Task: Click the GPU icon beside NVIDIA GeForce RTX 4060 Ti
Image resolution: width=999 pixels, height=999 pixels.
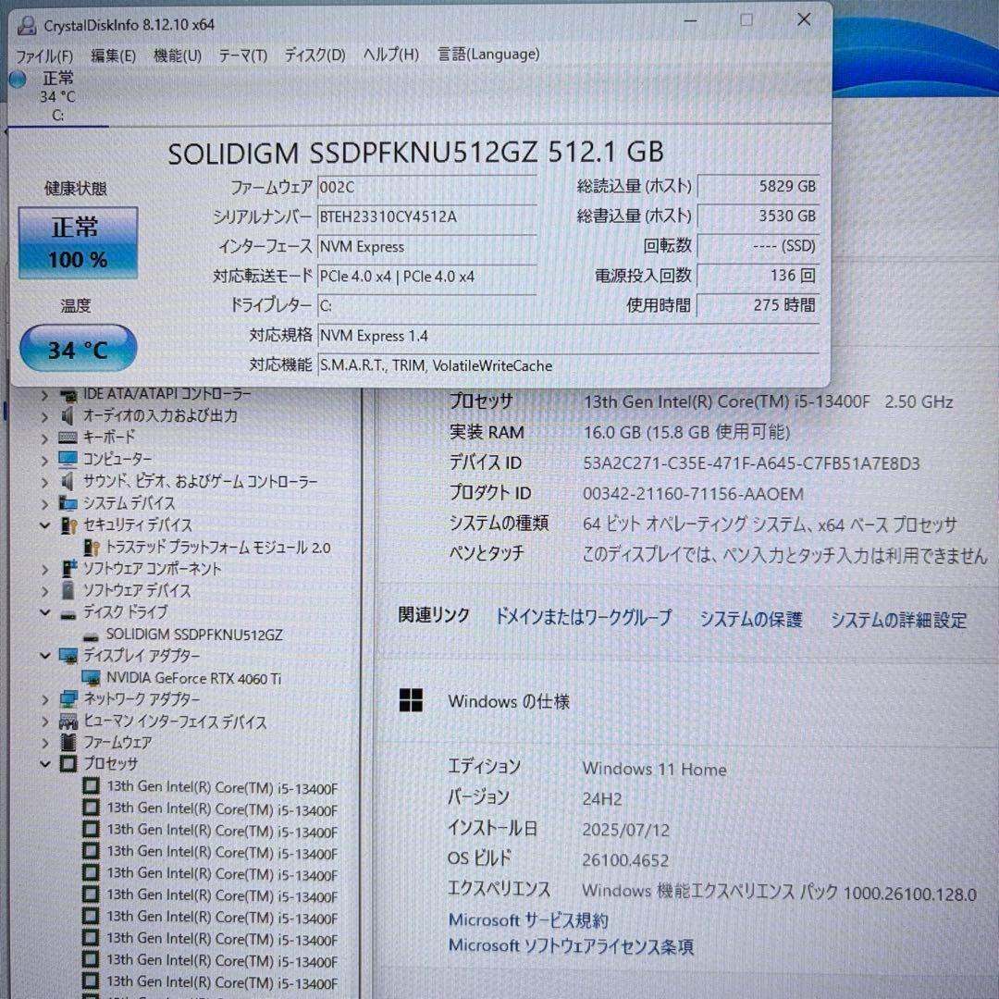Action: coord(91,678)
